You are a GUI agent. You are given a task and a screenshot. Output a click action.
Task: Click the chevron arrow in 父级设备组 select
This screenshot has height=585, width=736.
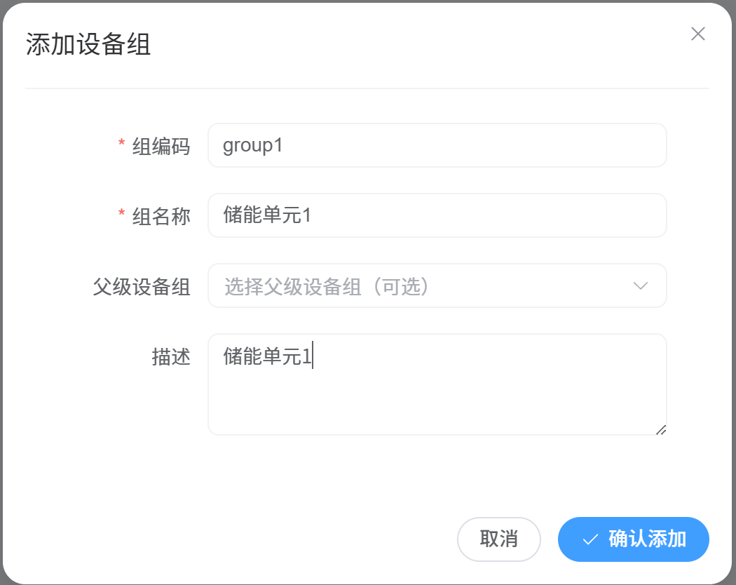(x=640, y=285)
